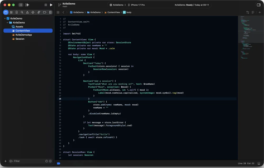The width and height of the screenshot is (264, 168).
Task: Toggle the inspectors panel on the right
Action: (x=259, y=5)
